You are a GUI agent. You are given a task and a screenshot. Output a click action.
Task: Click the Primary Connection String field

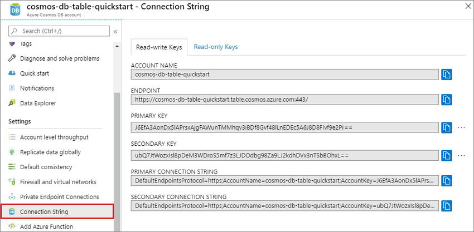point(285,181)
